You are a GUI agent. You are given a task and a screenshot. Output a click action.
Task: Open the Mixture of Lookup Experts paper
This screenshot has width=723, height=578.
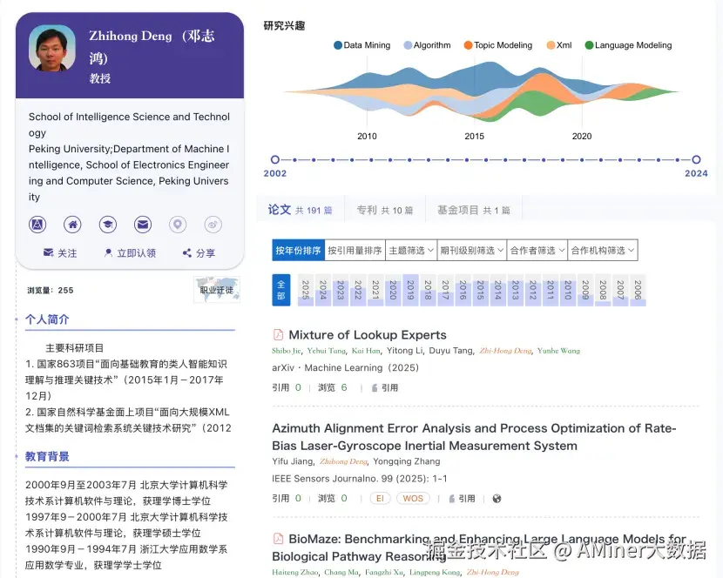click(x=370, y=335)
